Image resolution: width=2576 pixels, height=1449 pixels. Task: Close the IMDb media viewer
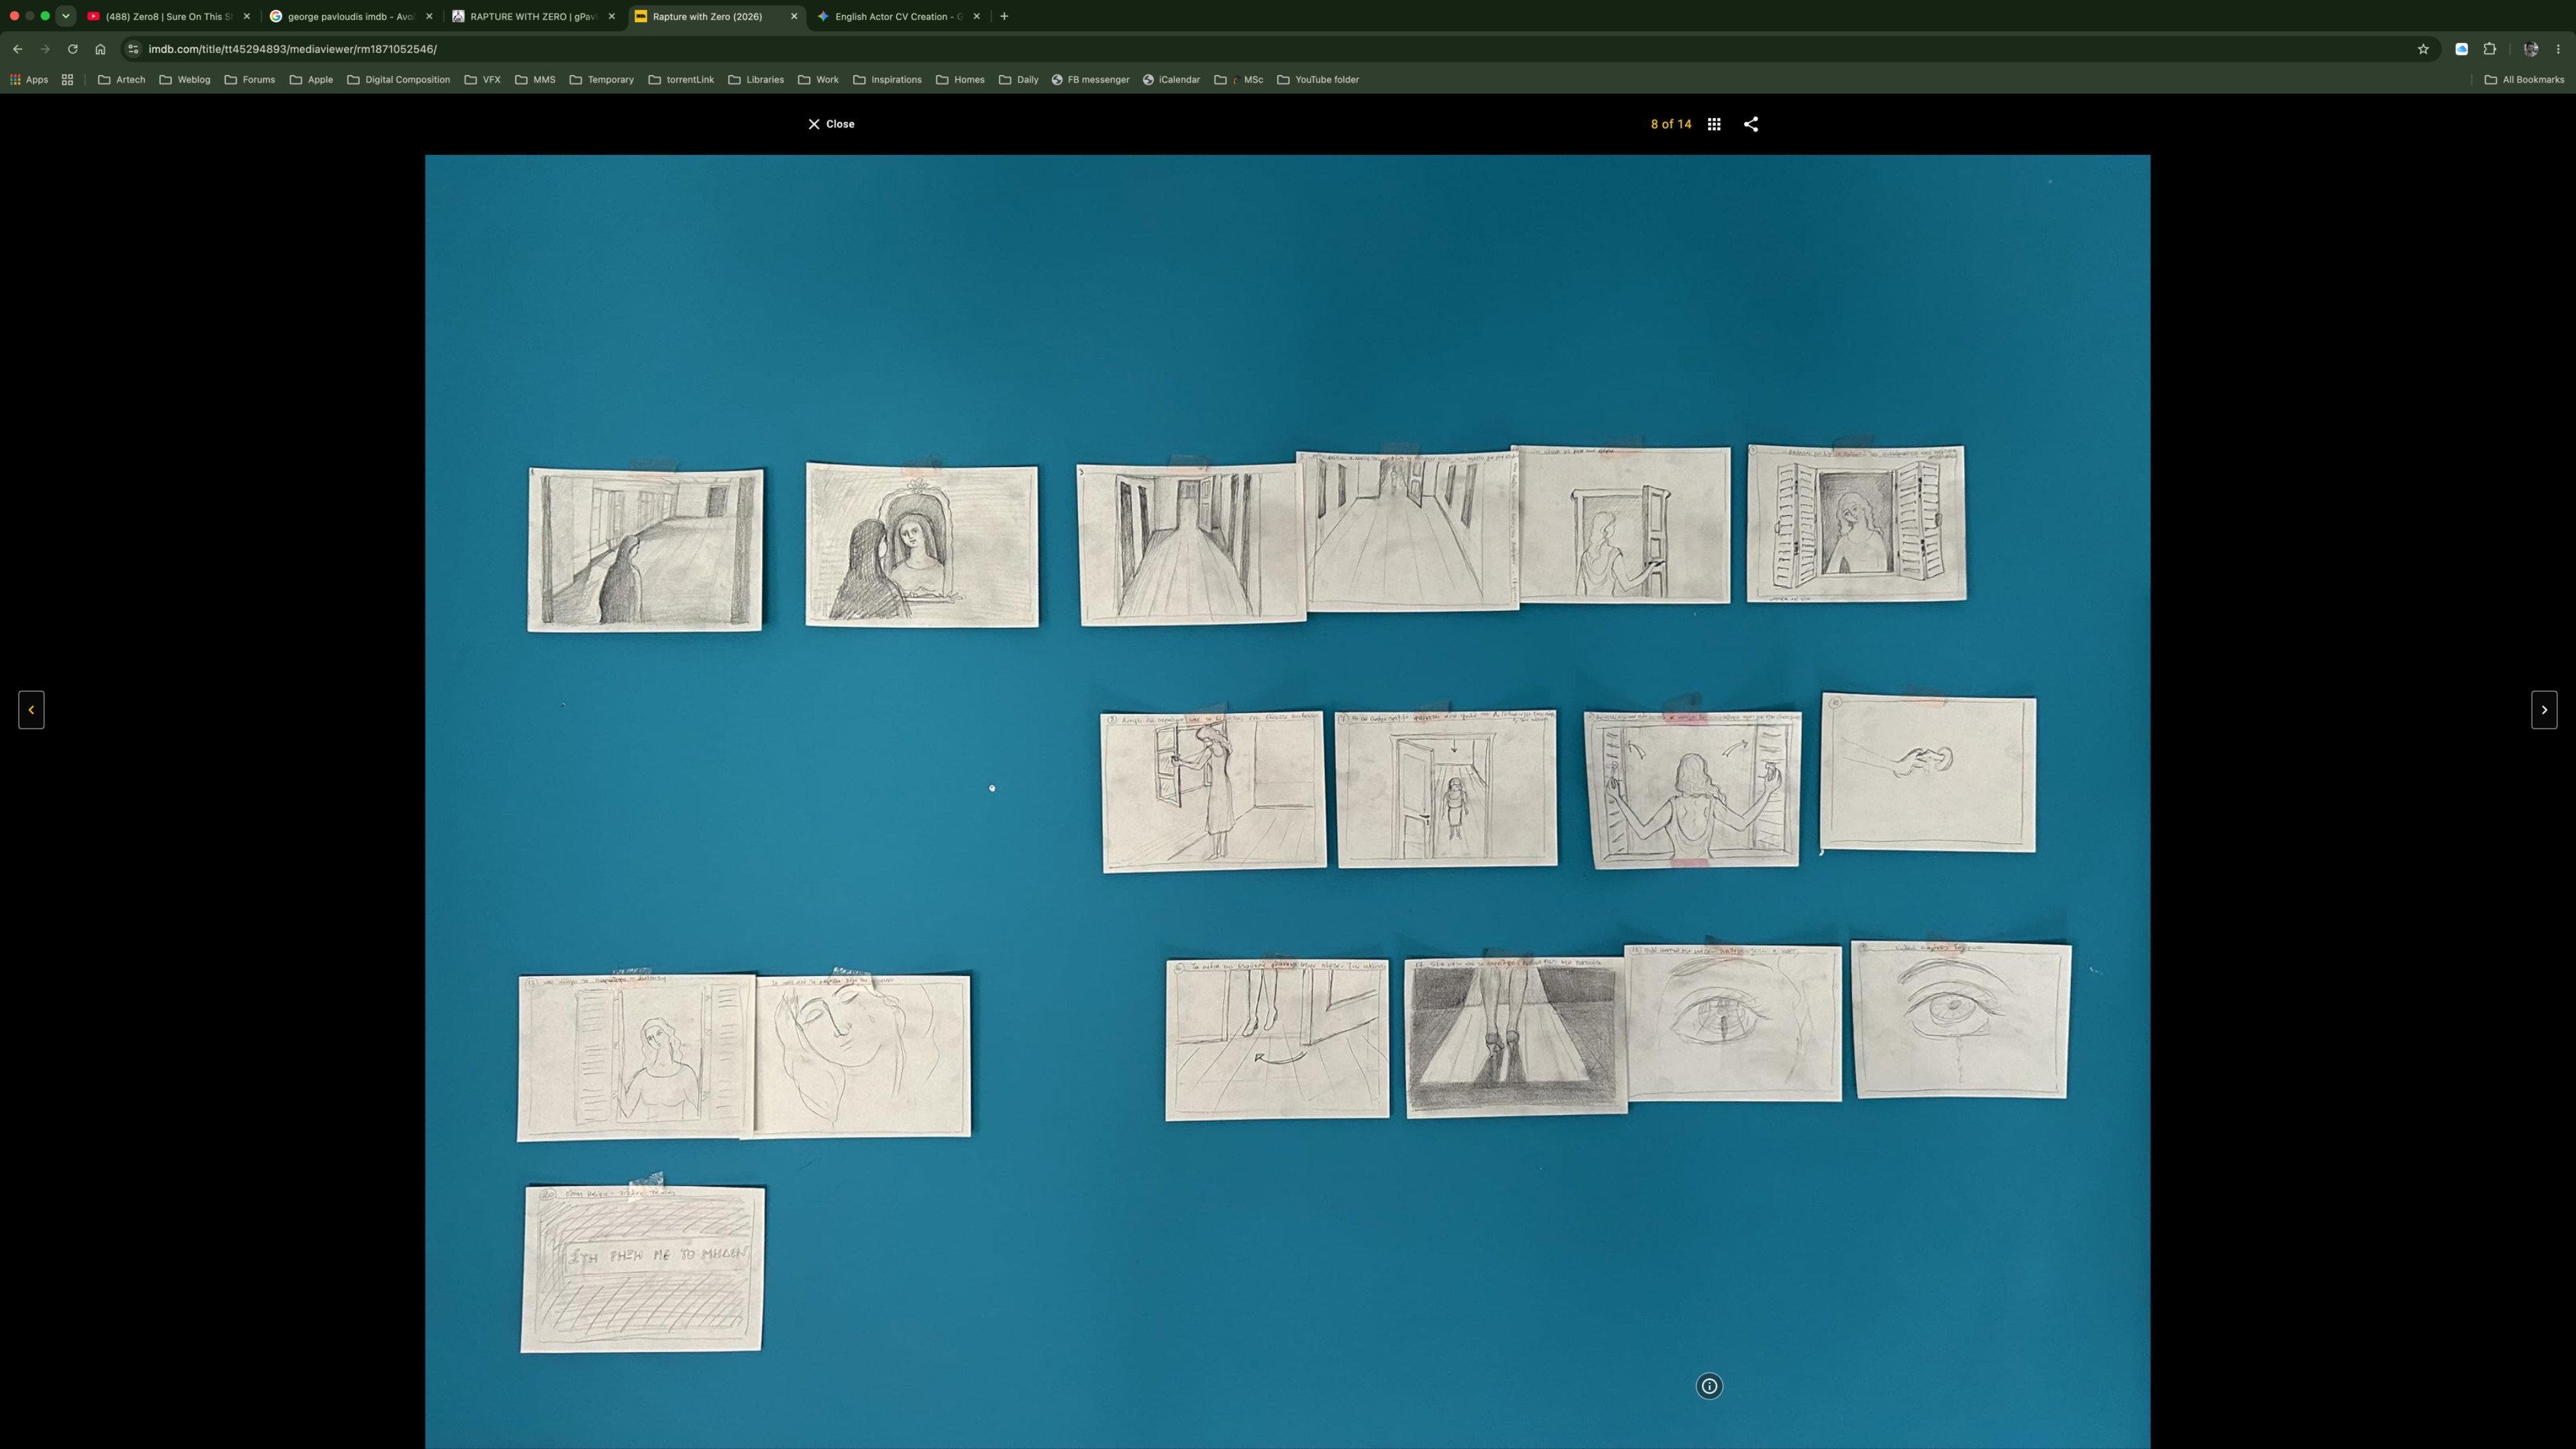pos(831,124)
